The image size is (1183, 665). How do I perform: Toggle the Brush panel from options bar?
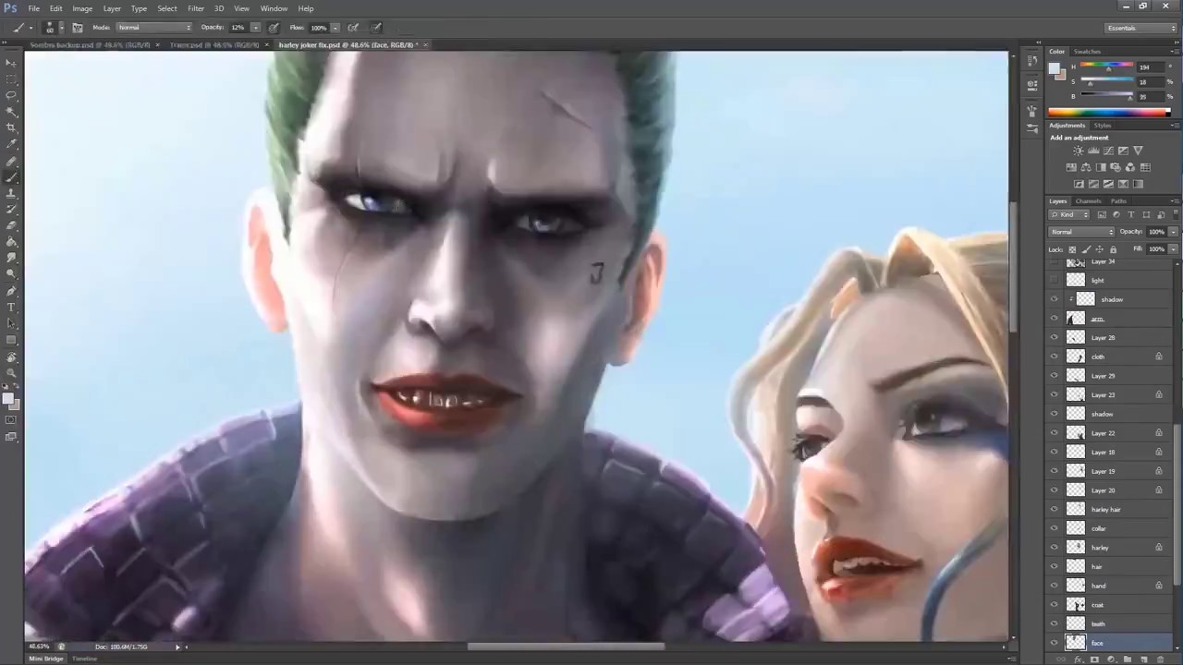coord(78,28)
